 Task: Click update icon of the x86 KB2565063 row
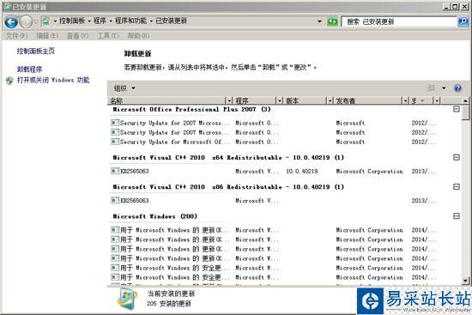pos(115,200)
